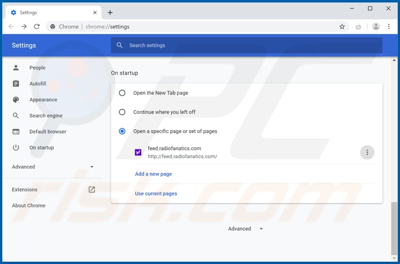This screenshot has height=264, width=400.
Task: Open About Chrome page
Action: [28, 206]
